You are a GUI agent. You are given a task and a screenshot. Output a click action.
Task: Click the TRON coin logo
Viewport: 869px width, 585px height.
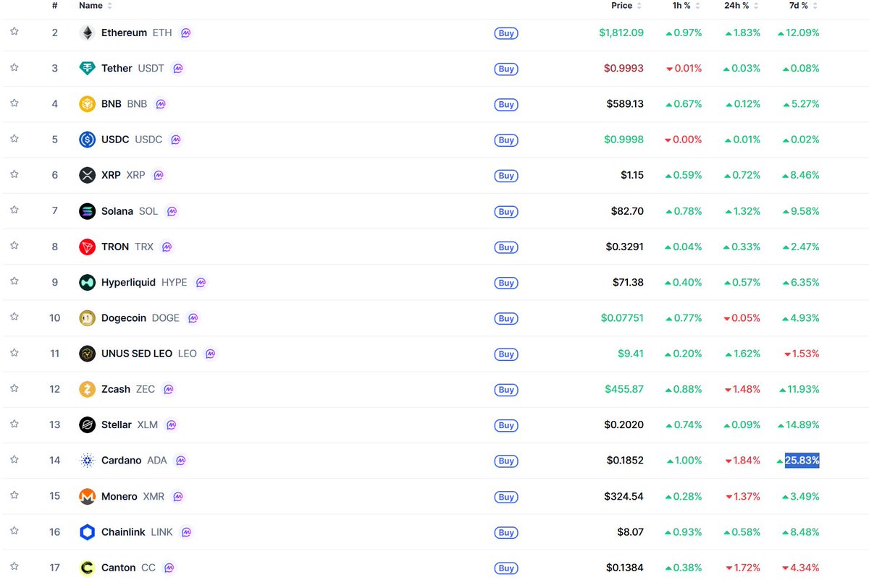[x=87, y=247]
